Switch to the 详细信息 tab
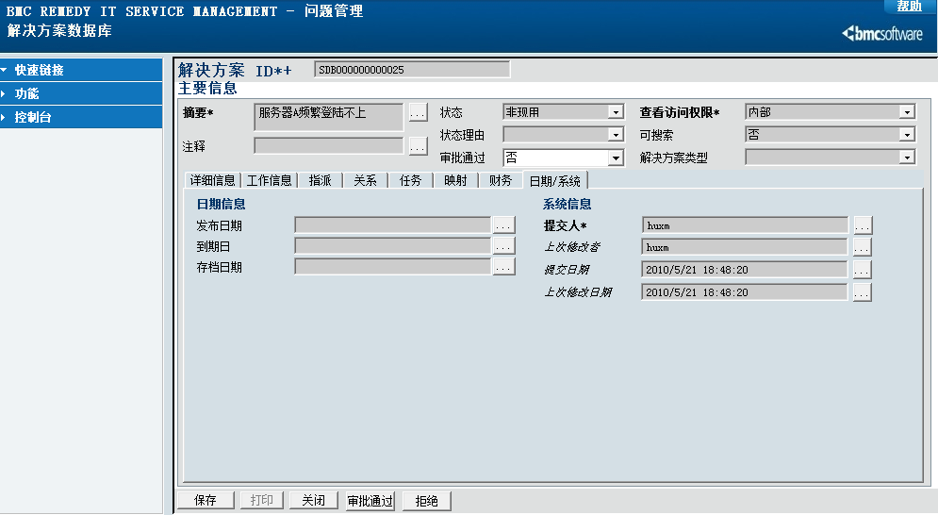This screenshot has height=515, width=938. (x=212, y=180)
